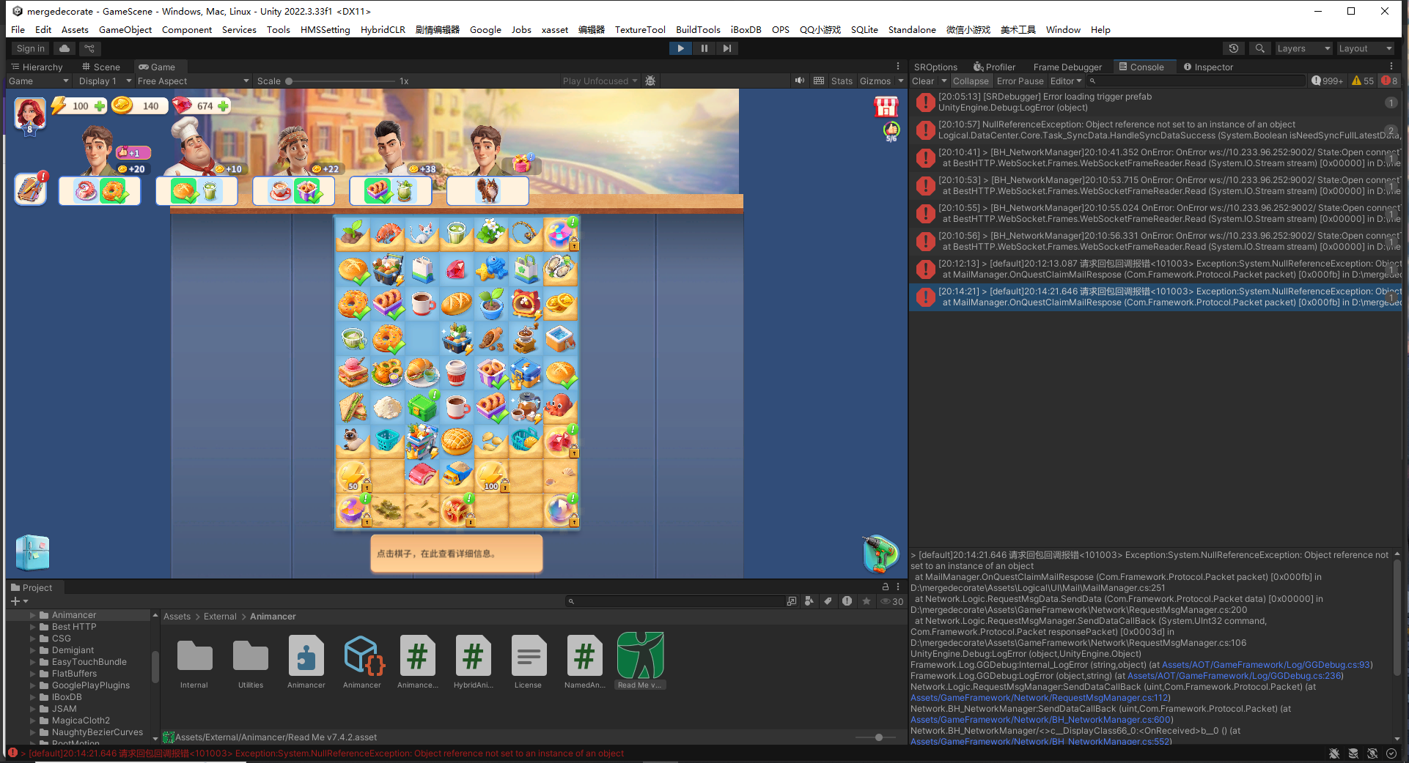The height and width of the screenshot is (763, 1409).
Task: Toggle the Collapse option in Console
Action: click(x=971, y=81)
